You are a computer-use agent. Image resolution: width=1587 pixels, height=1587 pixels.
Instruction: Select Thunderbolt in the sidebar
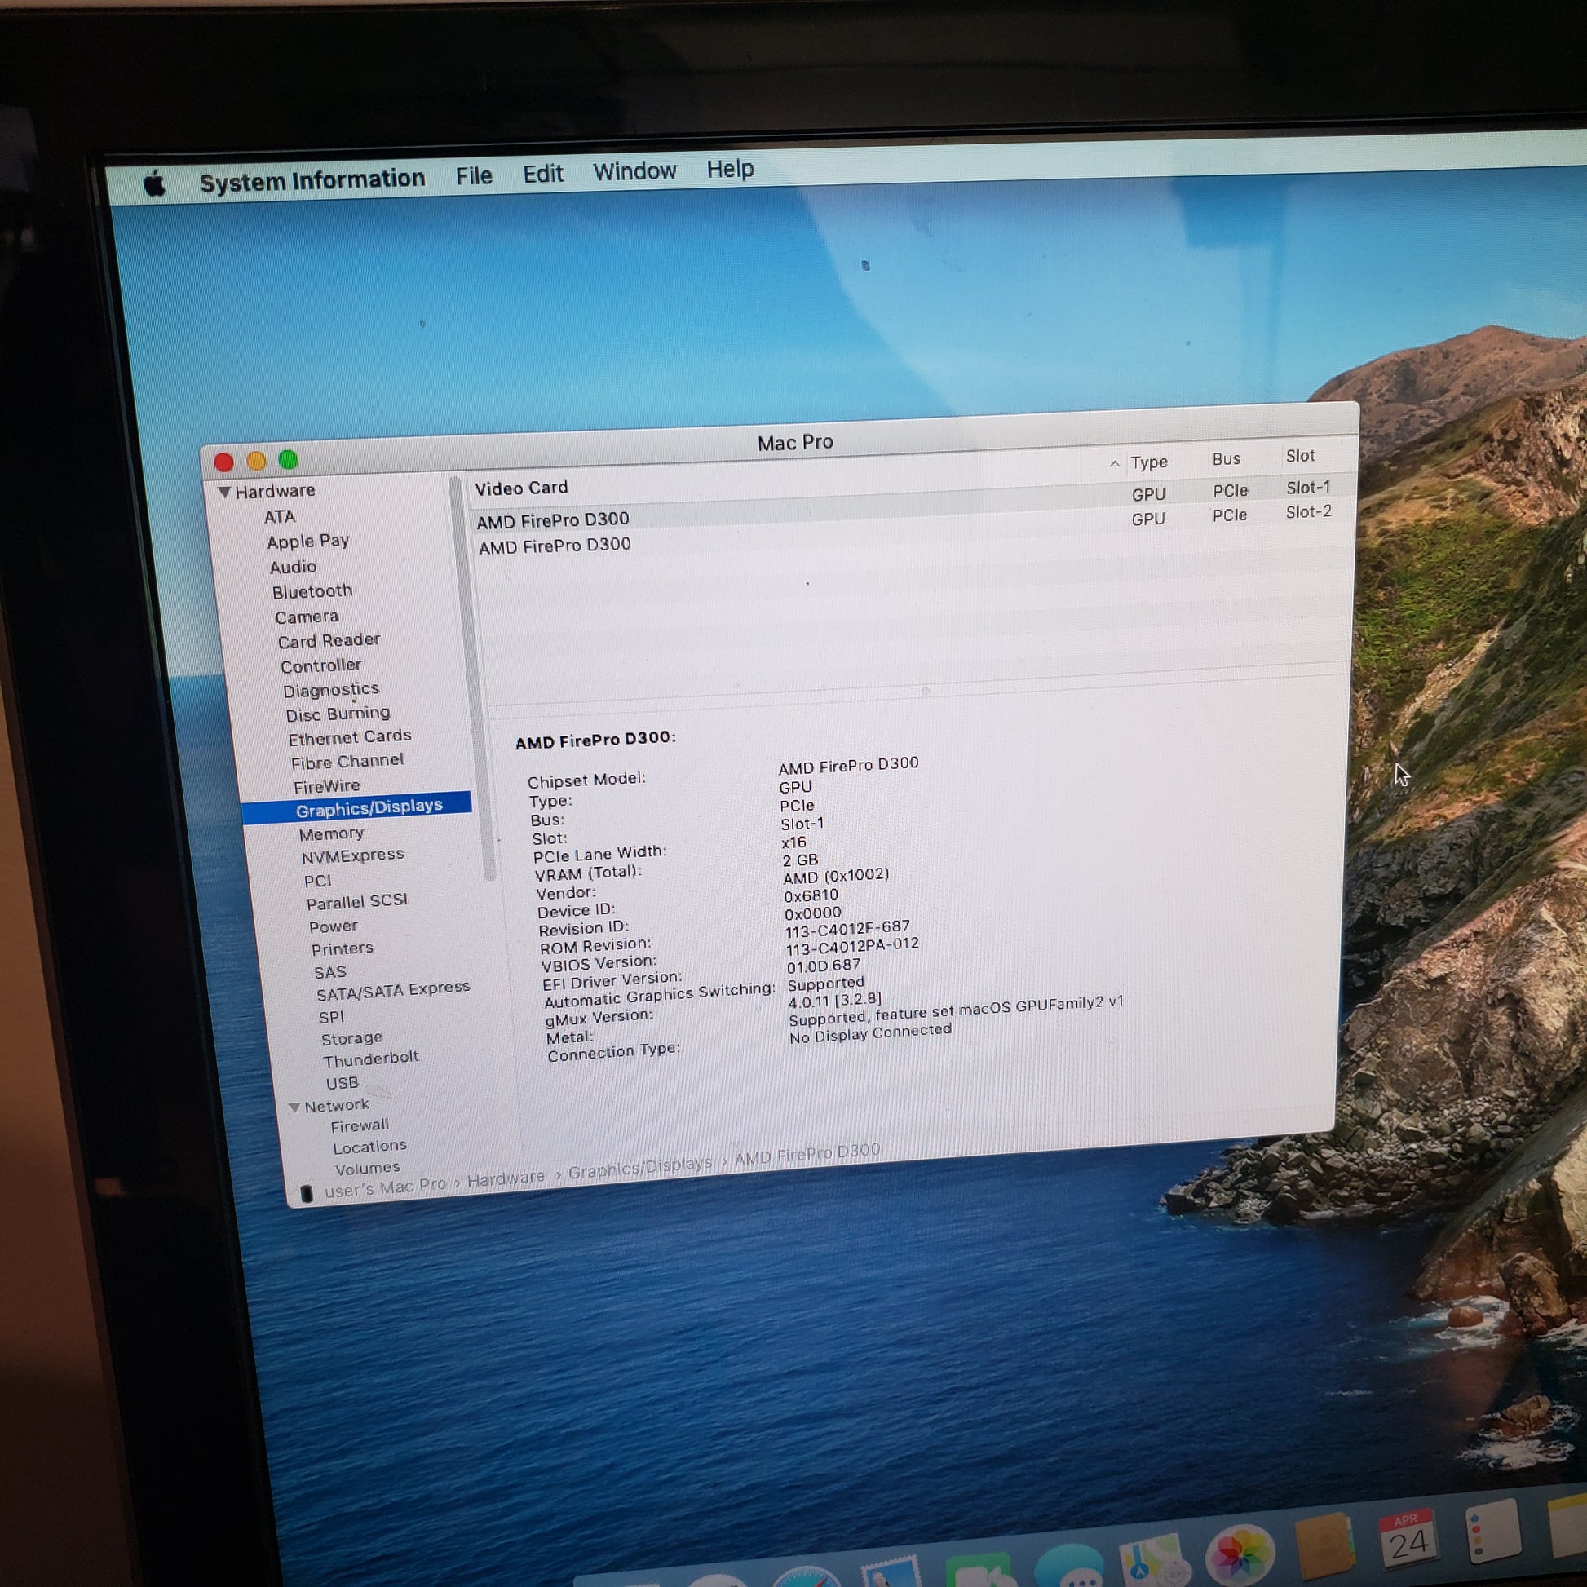[370, 1059]
